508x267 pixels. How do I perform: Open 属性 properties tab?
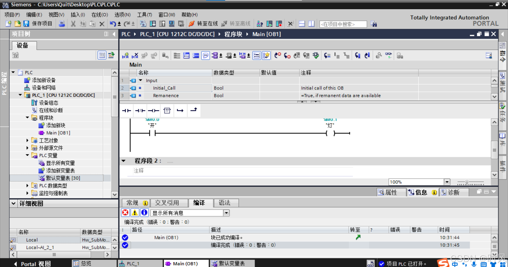point(391,192)
